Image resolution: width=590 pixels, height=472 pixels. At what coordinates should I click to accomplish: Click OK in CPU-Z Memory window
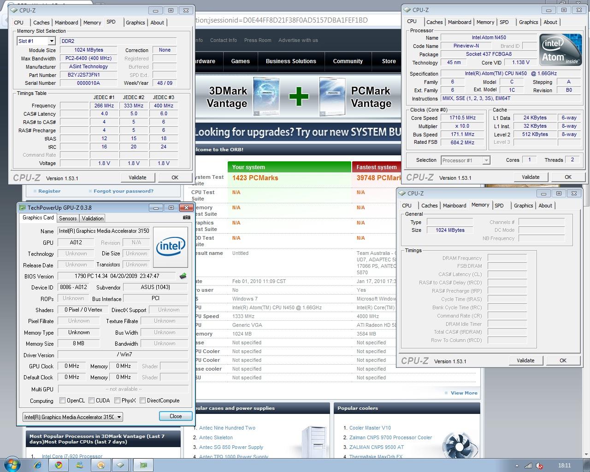pyautogui.click(x=563, y=360)
